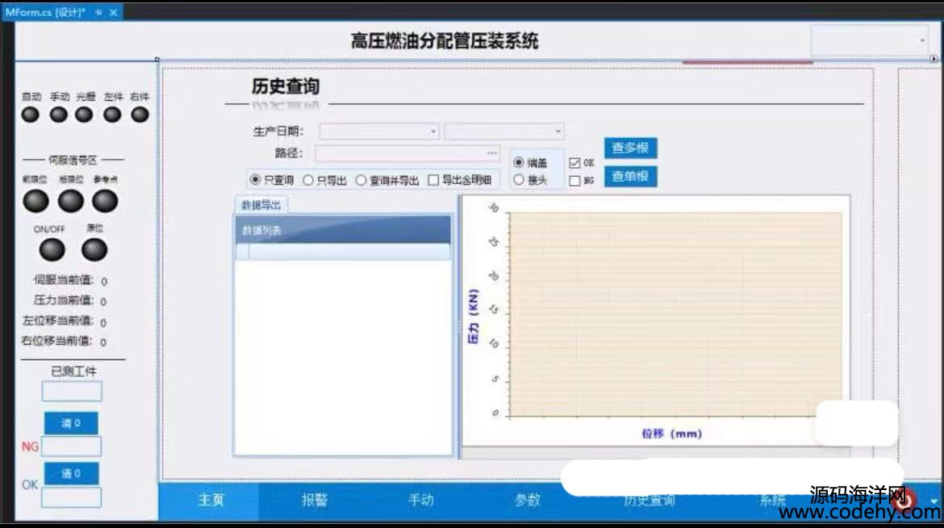Image resolution: width=944 pixels, height=528 pixels.
Task: Click the 光栅 indicator lamp
Action: point(85,115)
